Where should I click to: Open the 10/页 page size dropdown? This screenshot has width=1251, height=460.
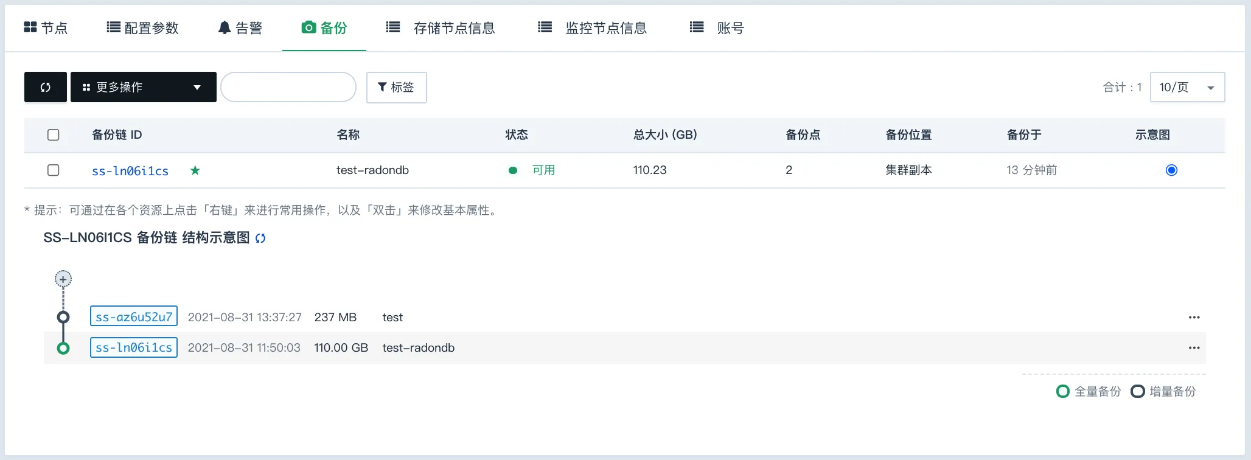coord(1187,87)
